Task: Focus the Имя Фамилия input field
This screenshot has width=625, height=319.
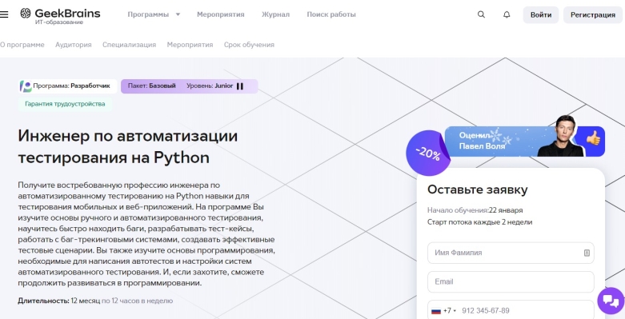Action: 511,253
